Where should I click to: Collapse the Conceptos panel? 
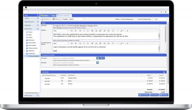click(x=164, y=72)
